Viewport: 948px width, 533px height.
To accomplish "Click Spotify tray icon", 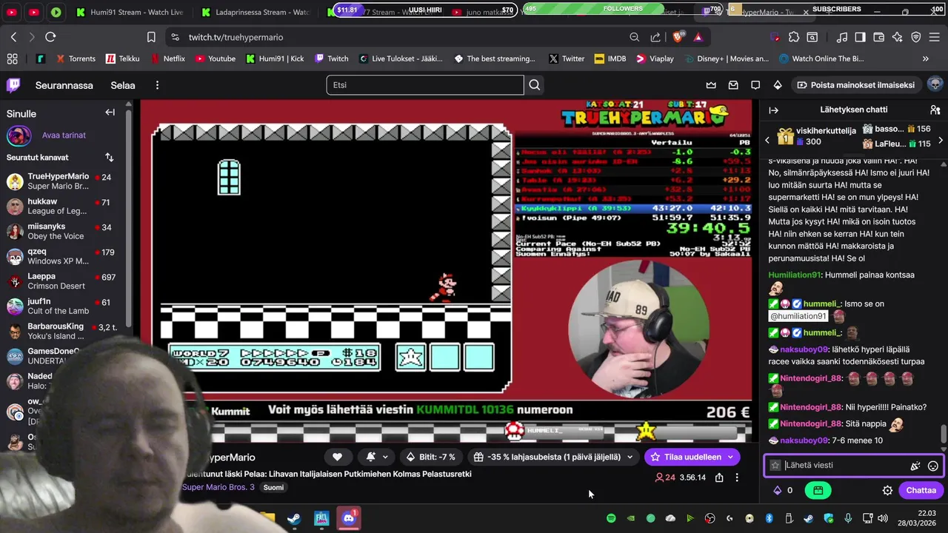I will [x=611, y=518].
